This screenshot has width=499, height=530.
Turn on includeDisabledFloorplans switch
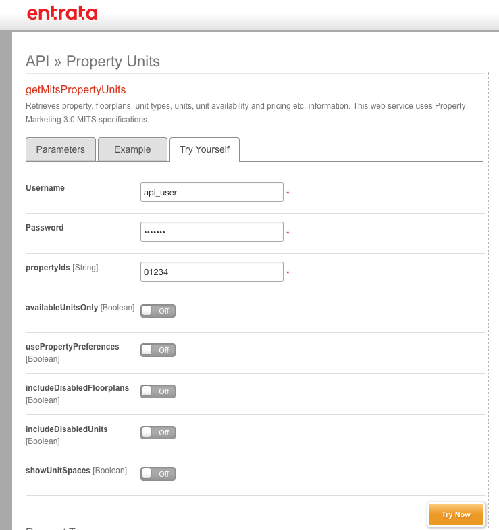[x=158, y=391]
